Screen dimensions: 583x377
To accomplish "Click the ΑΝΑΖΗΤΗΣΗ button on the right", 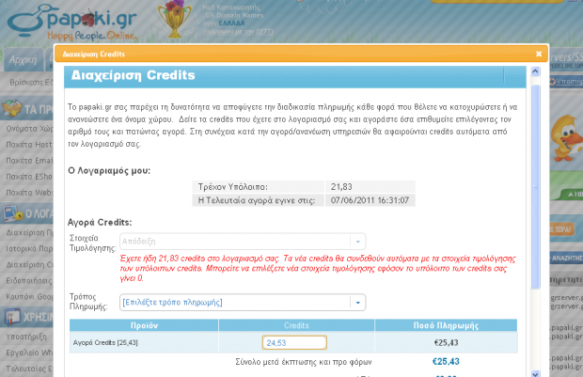I will click(x=566, y=258).
